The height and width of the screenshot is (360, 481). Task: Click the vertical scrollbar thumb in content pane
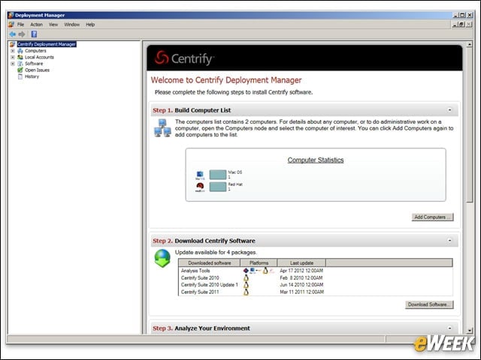[469, 125]
